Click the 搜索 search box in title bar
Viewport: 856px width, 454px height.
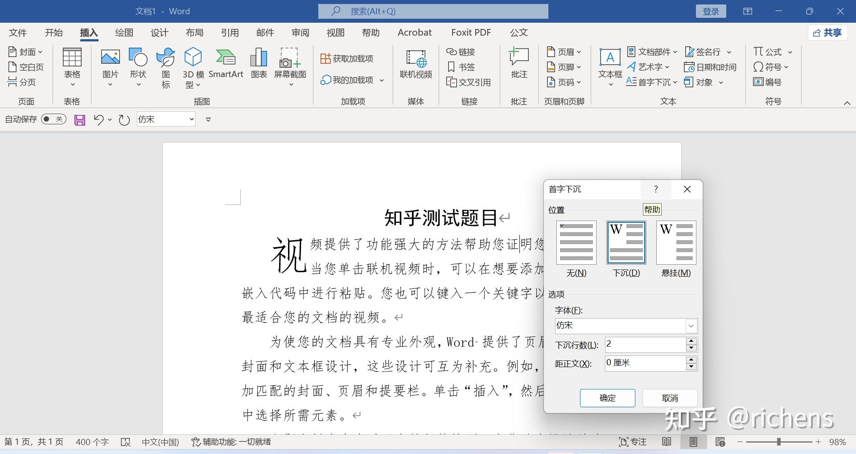click(x=433, y=12)
